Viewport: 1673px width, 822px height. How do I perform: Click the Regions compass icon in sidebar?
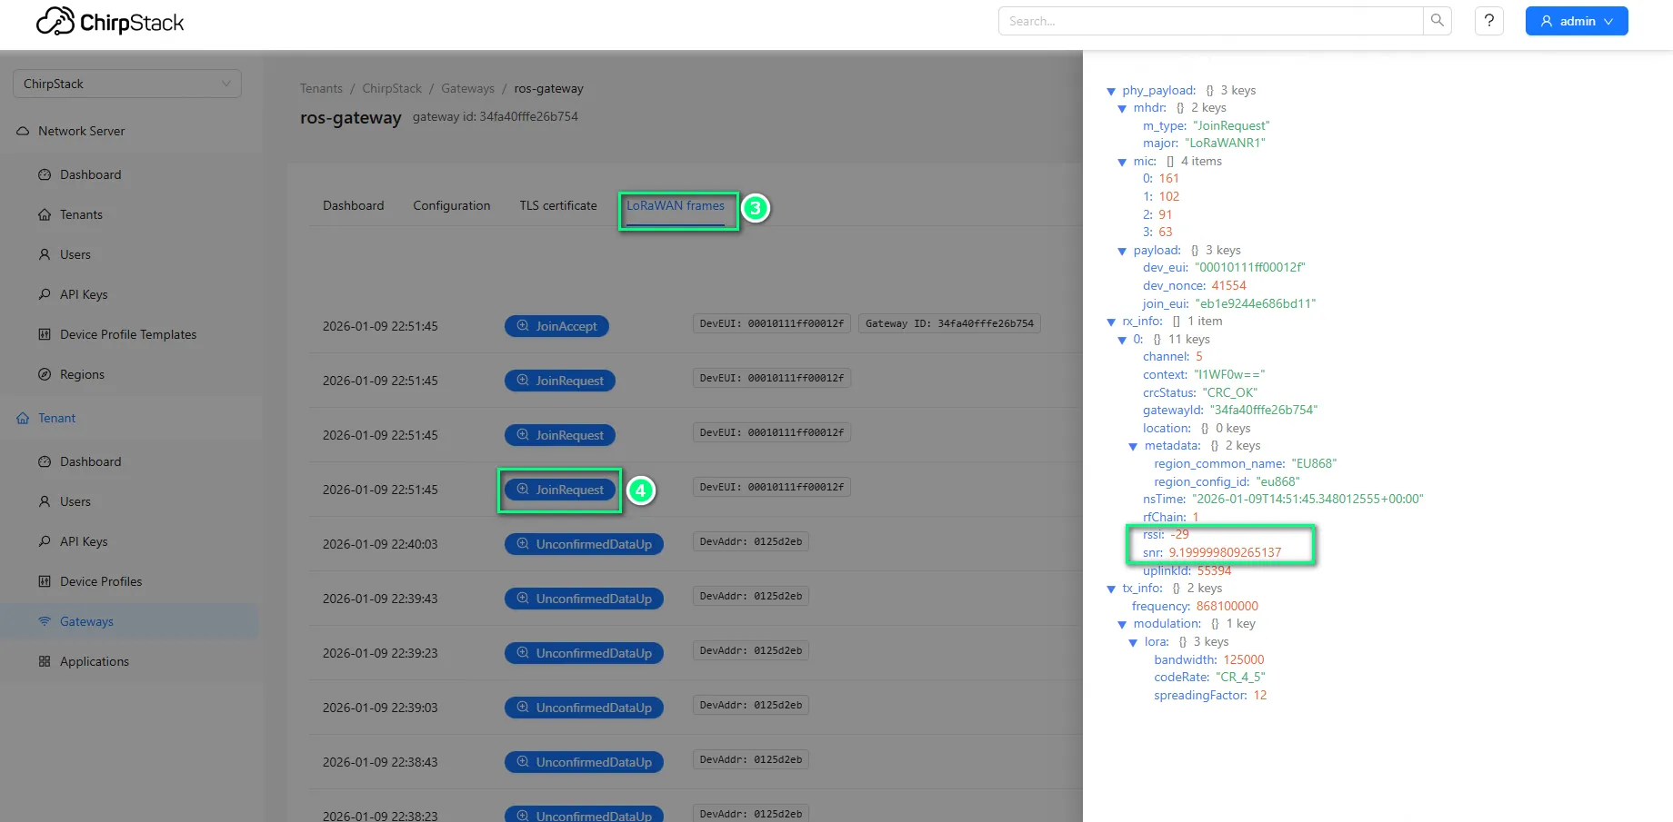[45, 374]
